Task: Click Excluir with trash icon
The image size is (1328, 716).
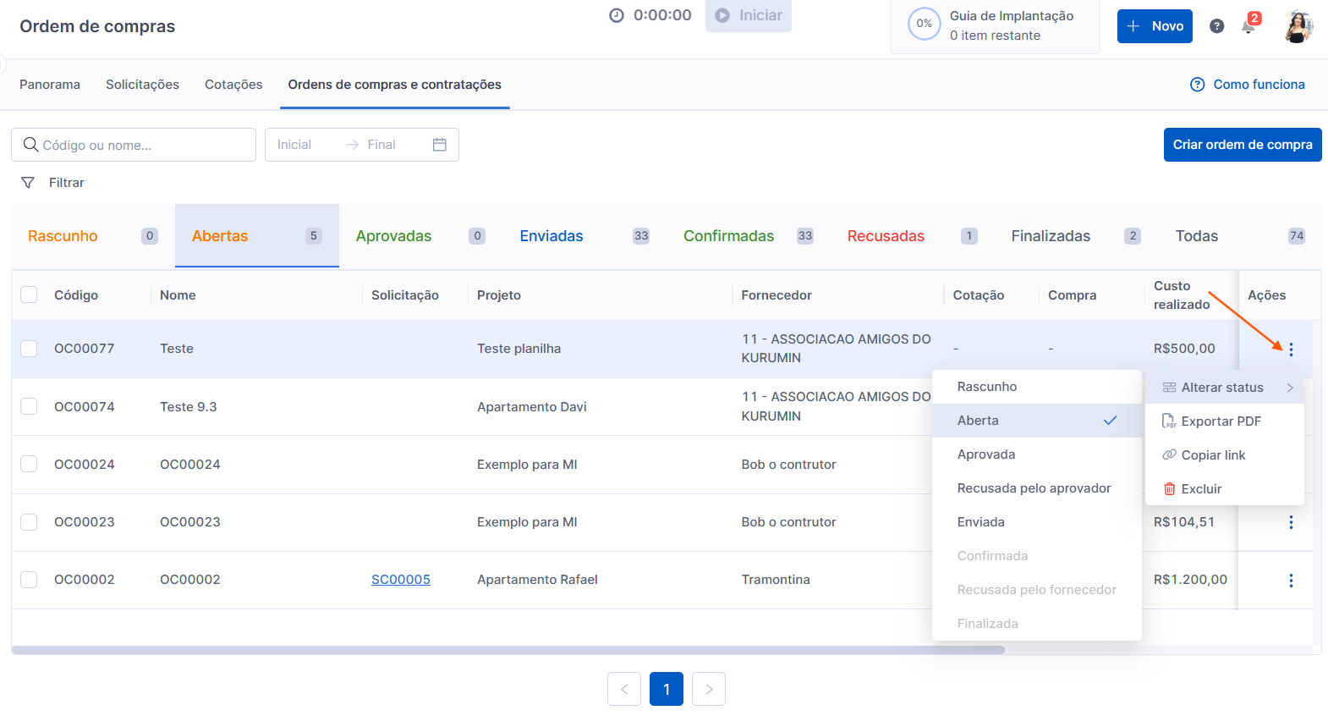Action: coord(1200,489)
